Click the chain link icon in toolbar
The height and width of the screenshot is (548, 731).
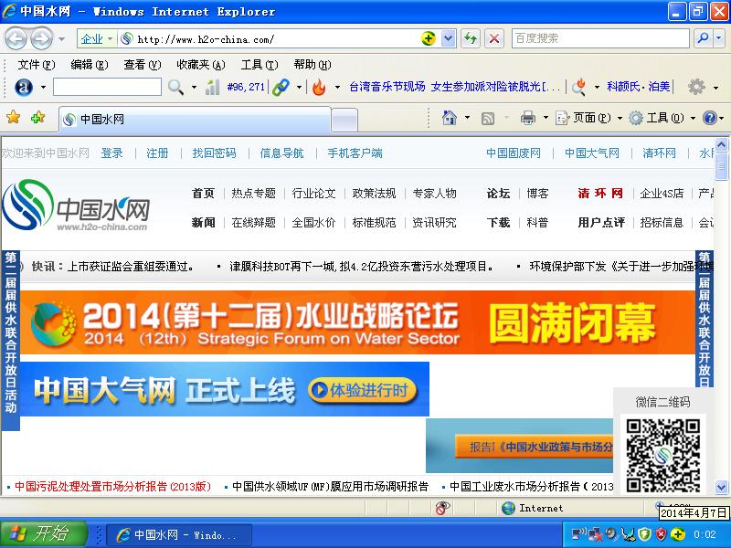281,87
